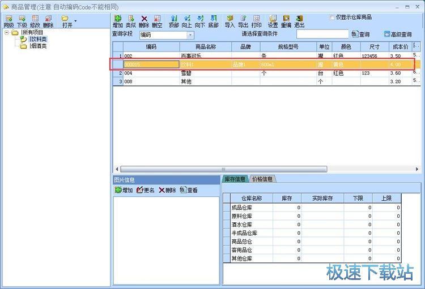Click the 删空 clear-all icon
425x289 pixels.
[157, 21]
